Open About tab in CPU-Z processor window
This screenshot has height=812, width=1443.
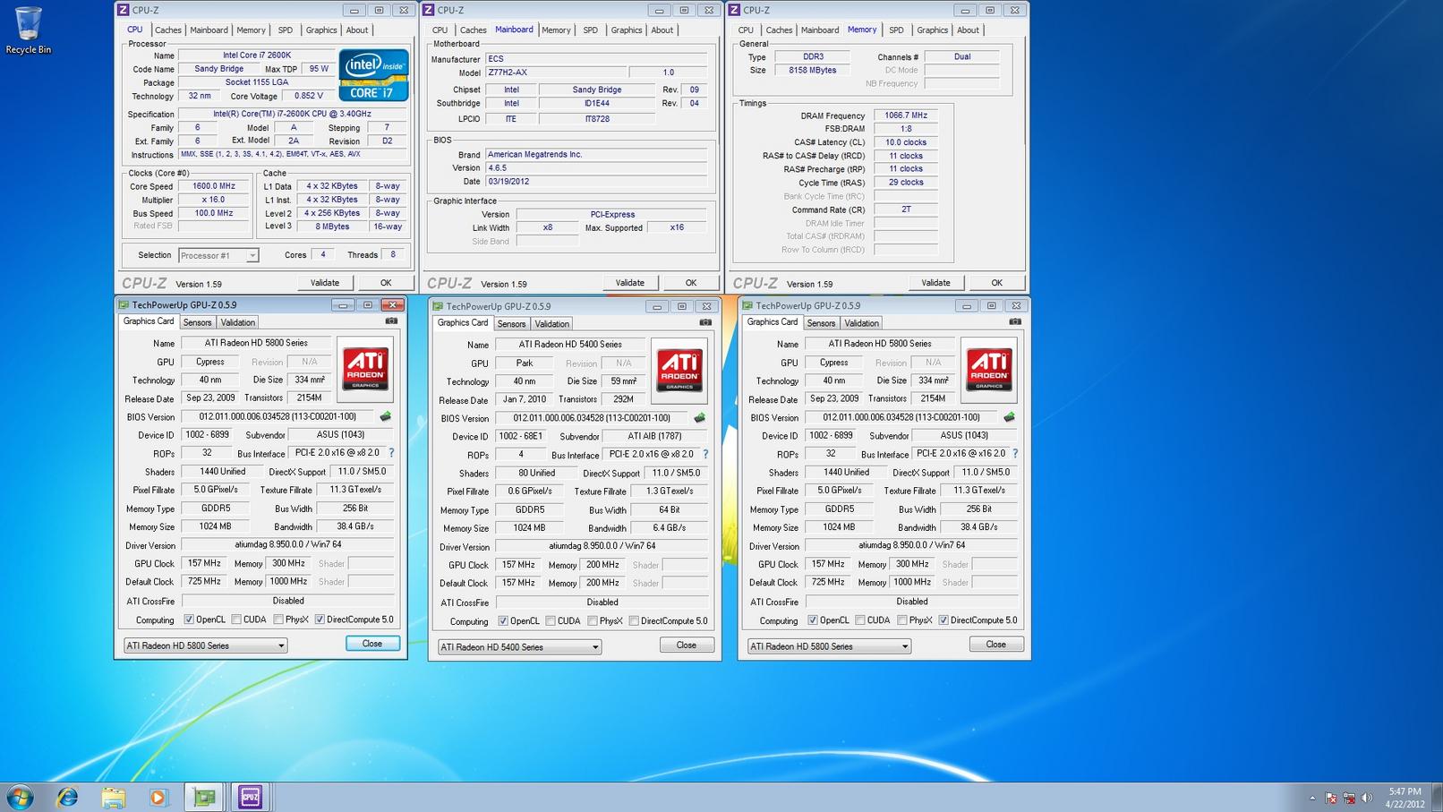(x=357, y=30)
